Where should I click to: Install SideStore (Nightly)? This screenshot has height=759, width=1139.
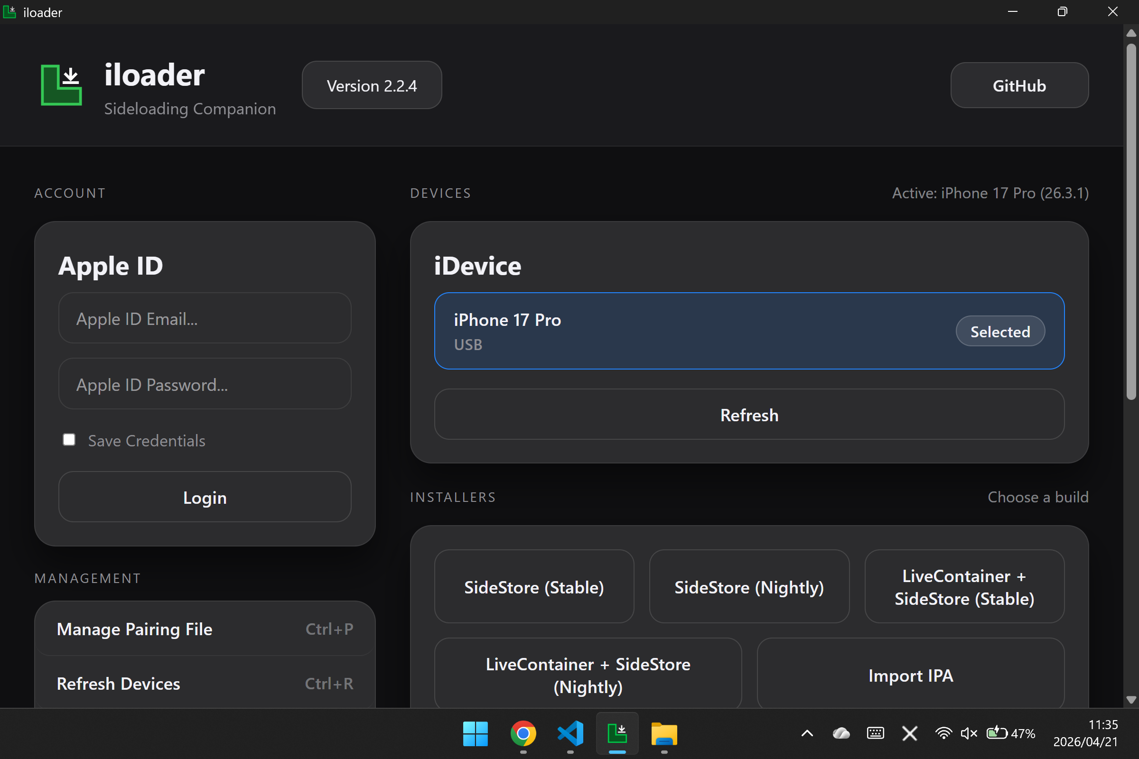(749, 587)
